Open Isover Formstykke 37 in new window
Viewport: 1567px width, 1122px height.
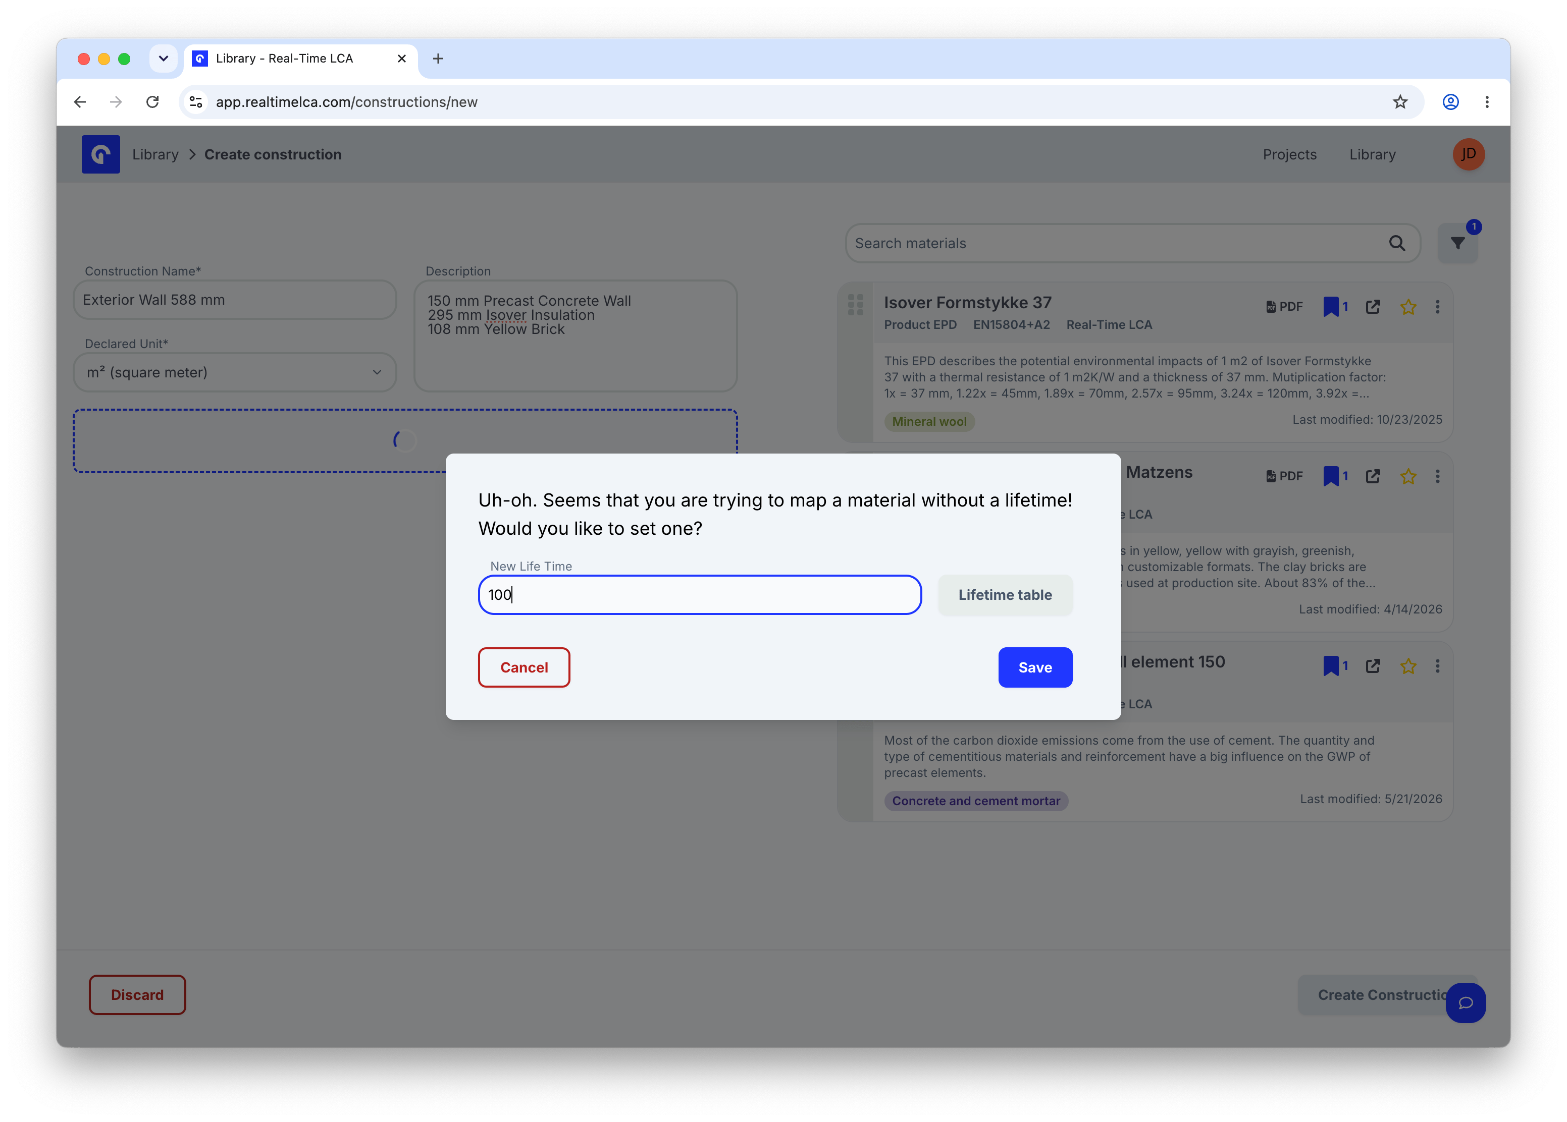click(1372, 307)
